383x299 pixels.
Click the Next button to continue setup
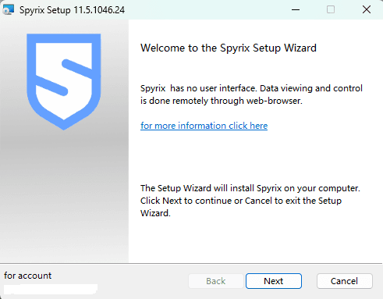(x=274, y=281)
